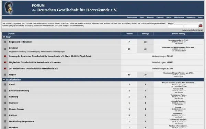
Task: Open the Hannover forum
Action: tap(14, 103)
